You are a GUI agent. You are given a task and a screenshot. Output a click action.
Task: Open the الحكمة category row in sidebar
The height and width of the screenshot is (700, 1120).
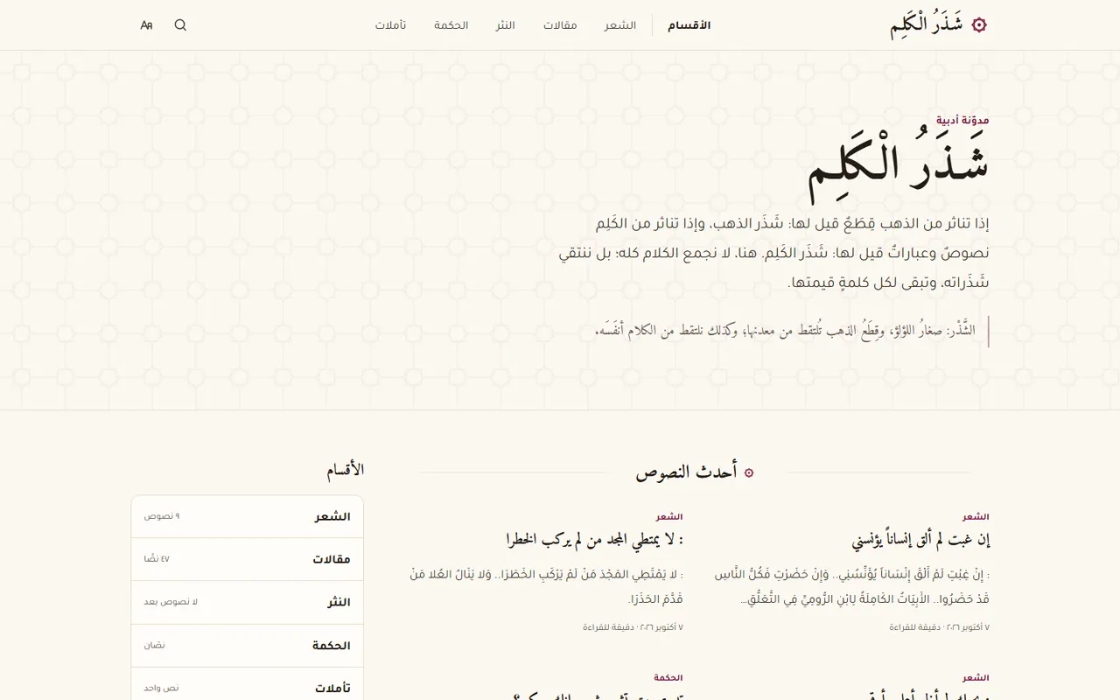coord(248,645)
